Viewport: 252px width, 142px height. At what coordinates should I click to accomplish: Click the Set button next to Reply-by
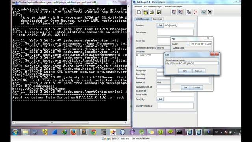[160, 99]
